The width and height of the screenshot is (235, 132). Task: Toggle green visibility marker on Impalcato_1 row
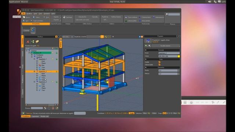click(x=57, y=59)
